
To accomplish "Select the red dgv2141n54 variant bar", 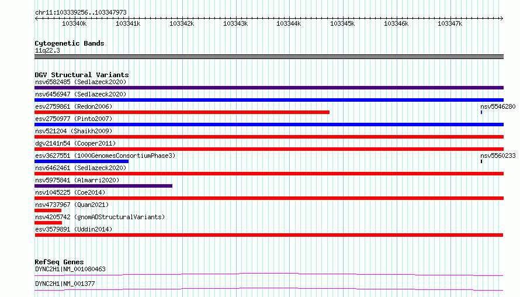I will (269, 149).
